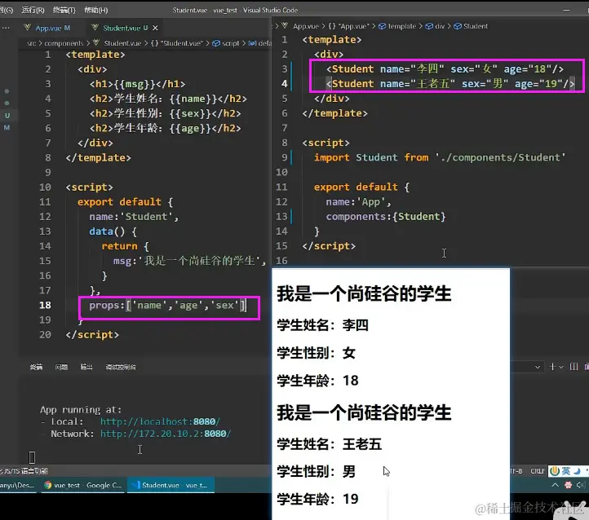The image size is (589, 520).
Task: Click line number 18 in Student.vue
Action: pyautogui.click(x=45, y=305)
